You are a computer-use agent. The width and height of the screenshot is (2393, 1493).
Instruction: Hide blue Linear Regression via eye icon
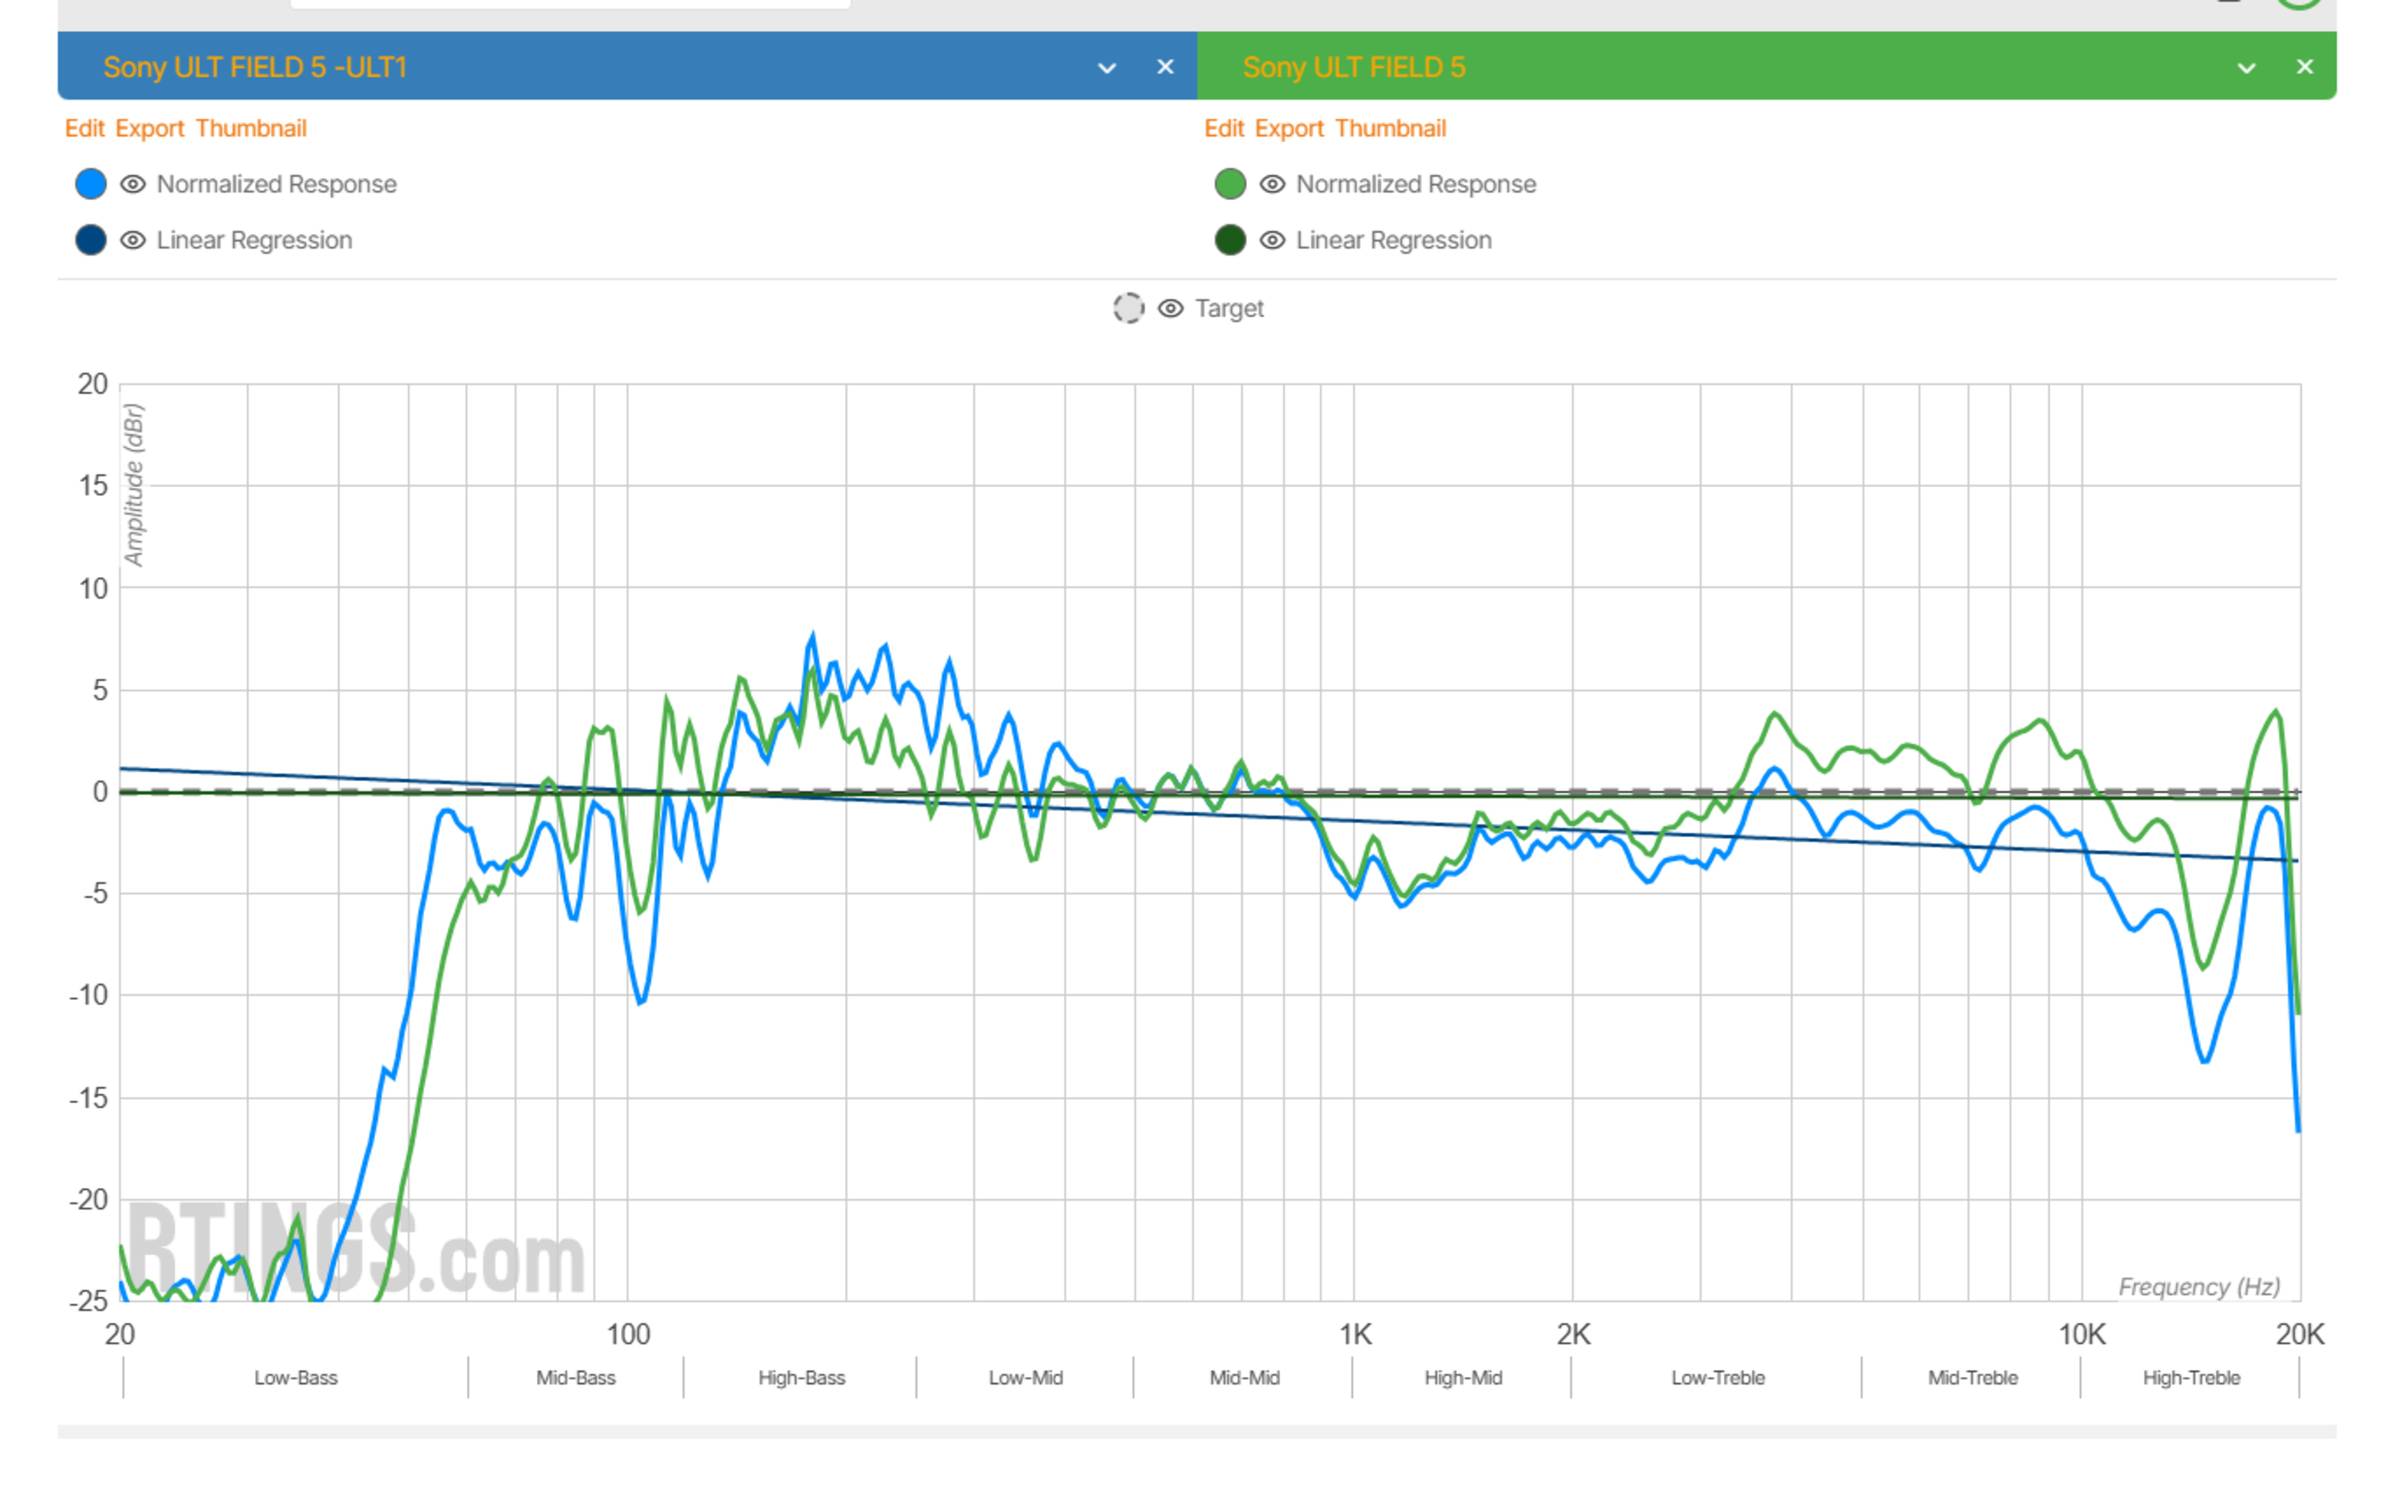pyautogui.click(x=133, y=241)
